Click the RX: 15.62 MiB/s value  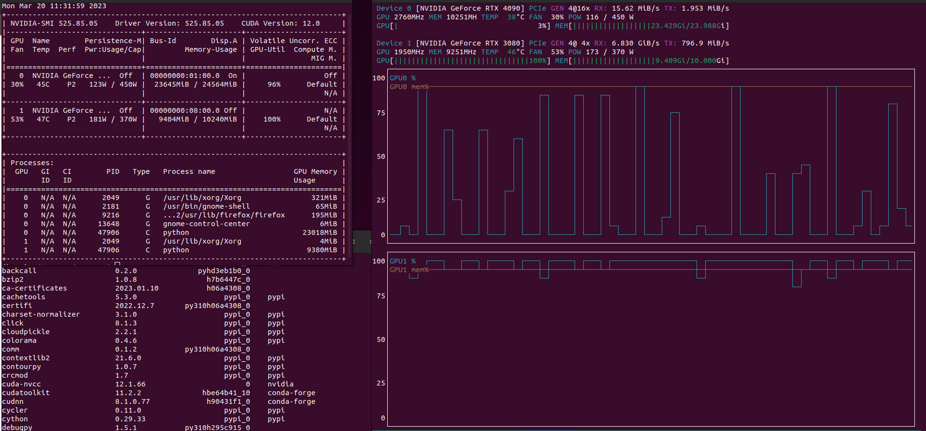[x=627, y=8]
